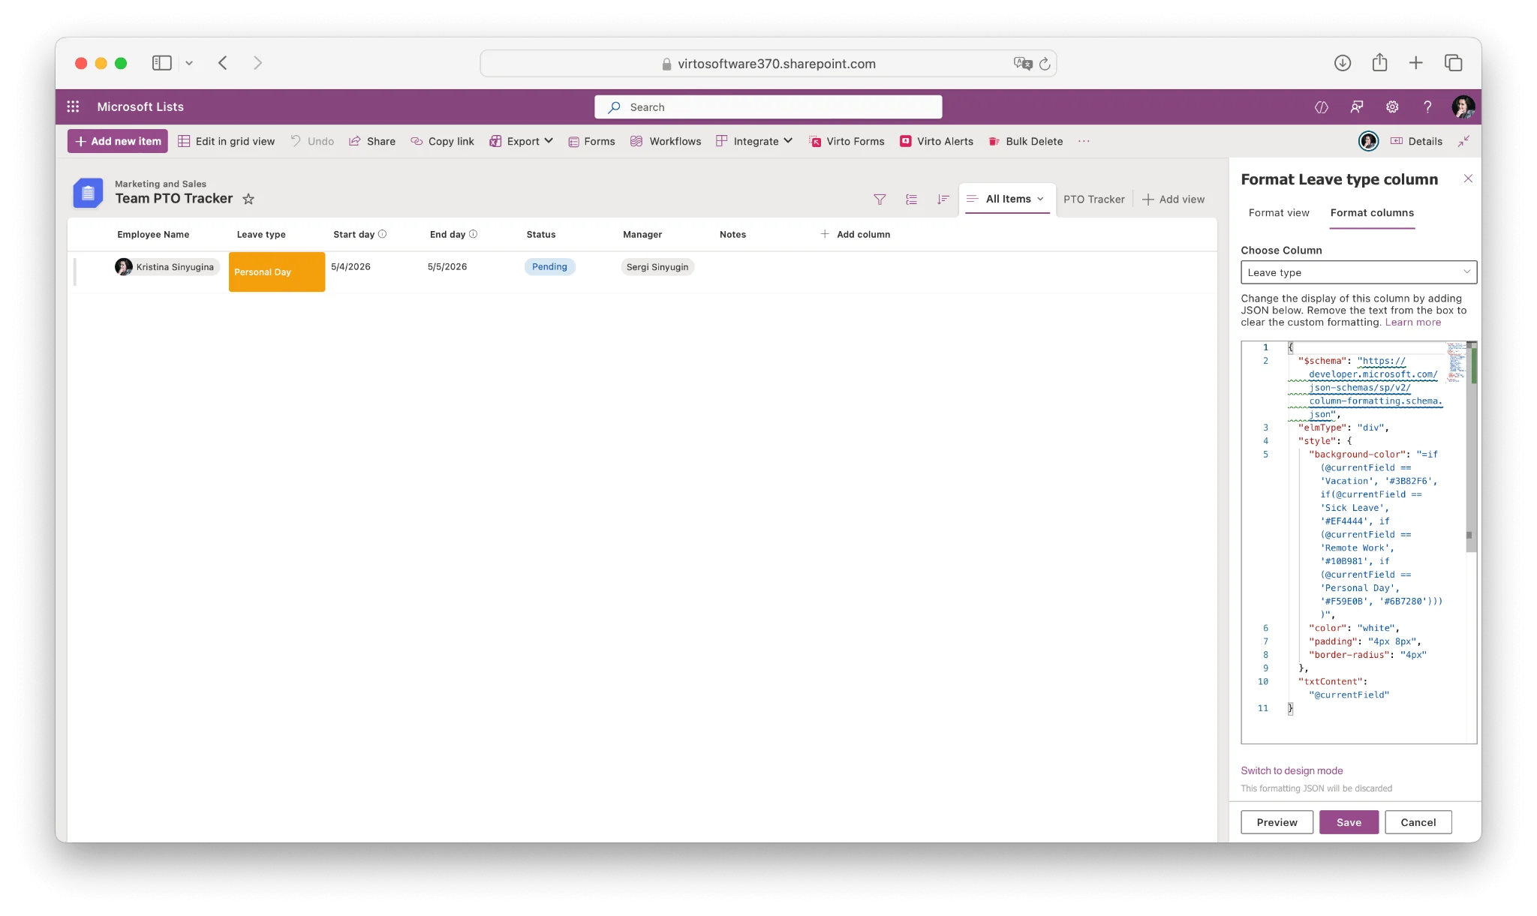Image resolution: width=1537 pixels, height=916 pixels.
Task: Click the Start day column header
Action: point(353,234)
